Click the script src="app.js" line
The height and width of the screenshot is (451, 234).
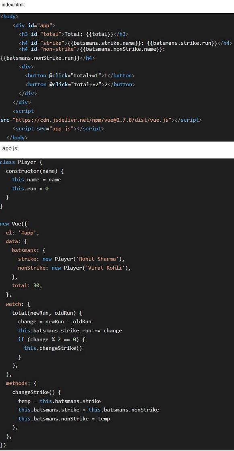click(58, 129)
